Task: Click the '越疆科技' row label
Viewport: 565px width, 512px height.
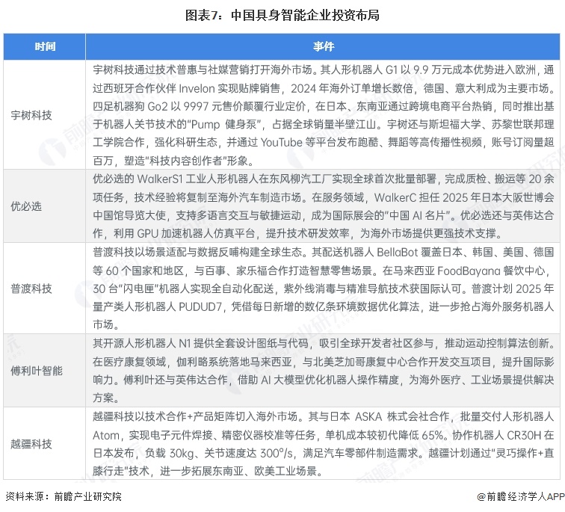Action: [x=31, y=443]
